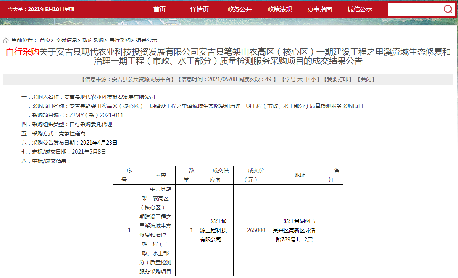Click the home icon before the breadcrumb
458x278 pixels.
point(5,39)
